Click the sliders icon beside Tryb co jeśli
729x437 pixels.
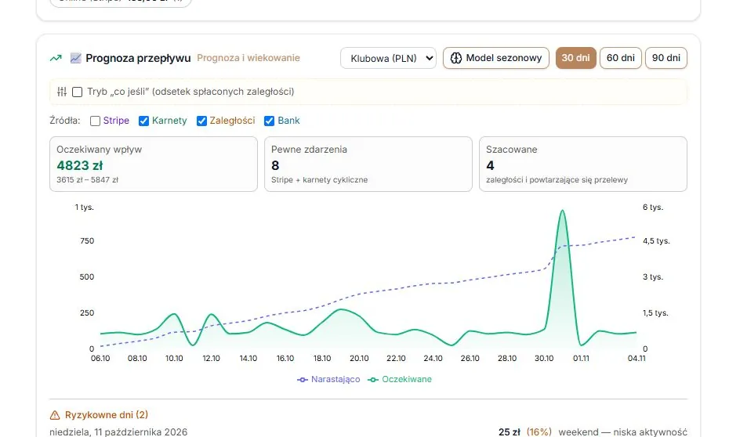(x=62, y=92)
